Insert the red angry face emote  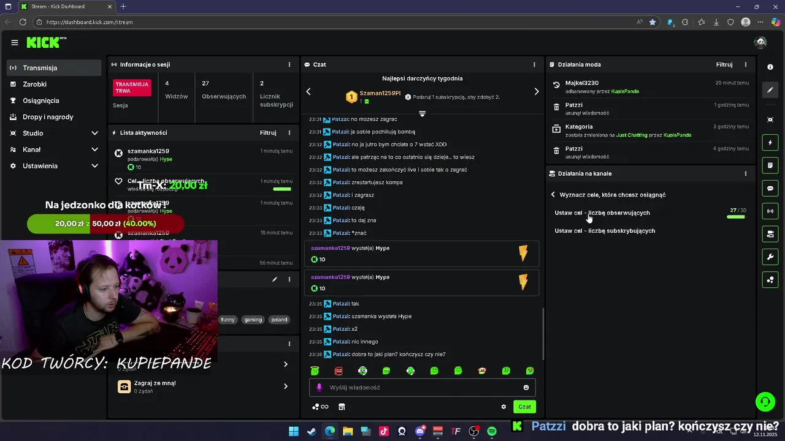point(339,371)
